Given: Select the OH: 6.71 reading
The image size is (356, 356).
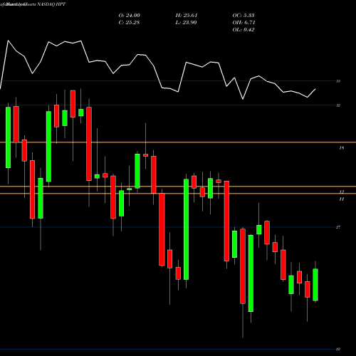Looking at the screenshot, I should point(244,23).
